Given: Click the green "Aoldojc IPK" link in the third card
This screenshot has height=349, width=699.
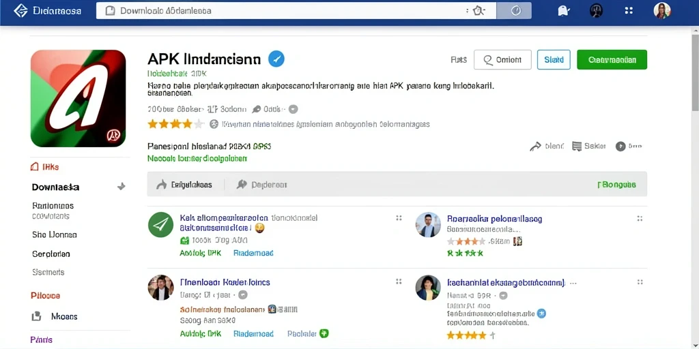Looking at the screenshot, I should pos(201,333).
